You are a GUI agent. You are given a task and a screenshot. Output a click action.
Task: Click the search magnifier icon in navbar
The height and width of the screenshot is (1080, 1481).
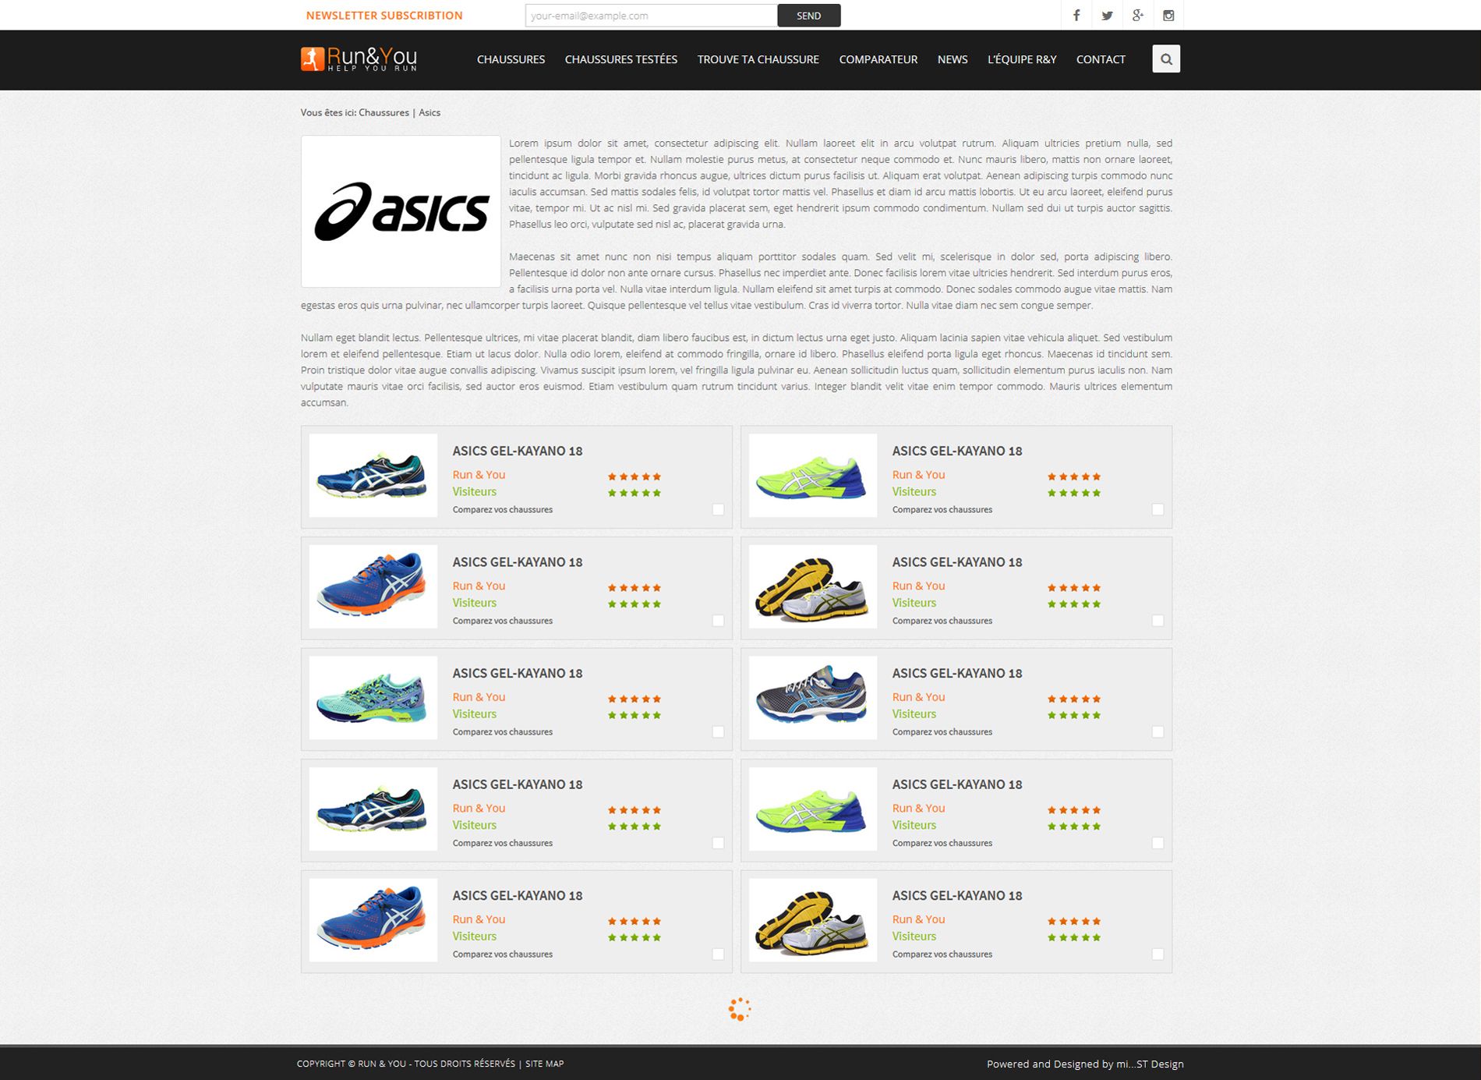point(1166,58)
